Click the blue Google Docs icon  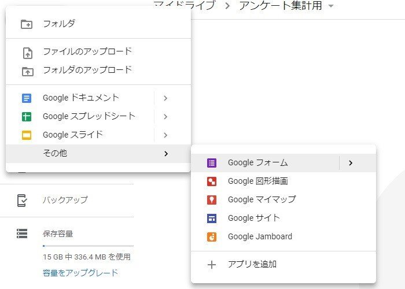[x=27, y=98]
